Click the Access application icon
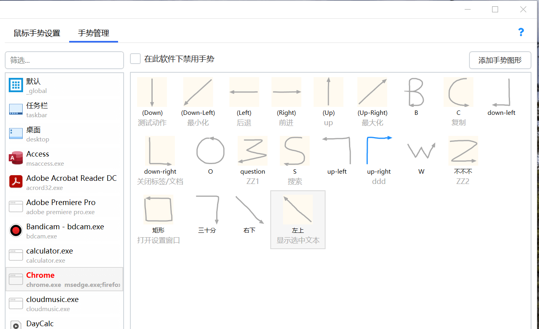This screenshot has width=539, height=329. pyautogui.click(x=16, y=158)
